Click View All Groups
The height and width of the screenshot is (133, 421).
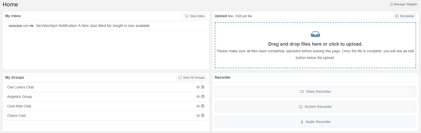click(192, 78)
